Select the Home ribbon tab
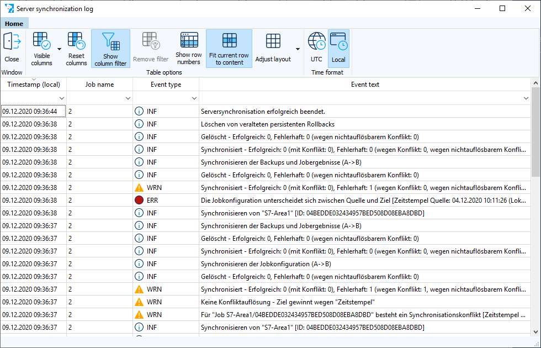The image size is (541, 348). click(14, 24)
